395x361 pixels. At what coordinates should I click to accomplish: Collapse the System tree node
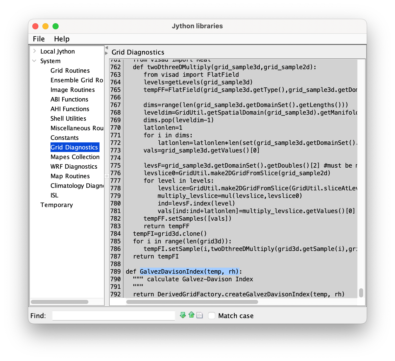click(x=35, y=61)
